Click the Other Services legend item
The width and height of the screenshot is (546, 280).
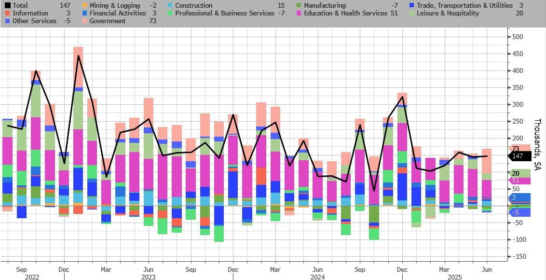click(34, 21)
